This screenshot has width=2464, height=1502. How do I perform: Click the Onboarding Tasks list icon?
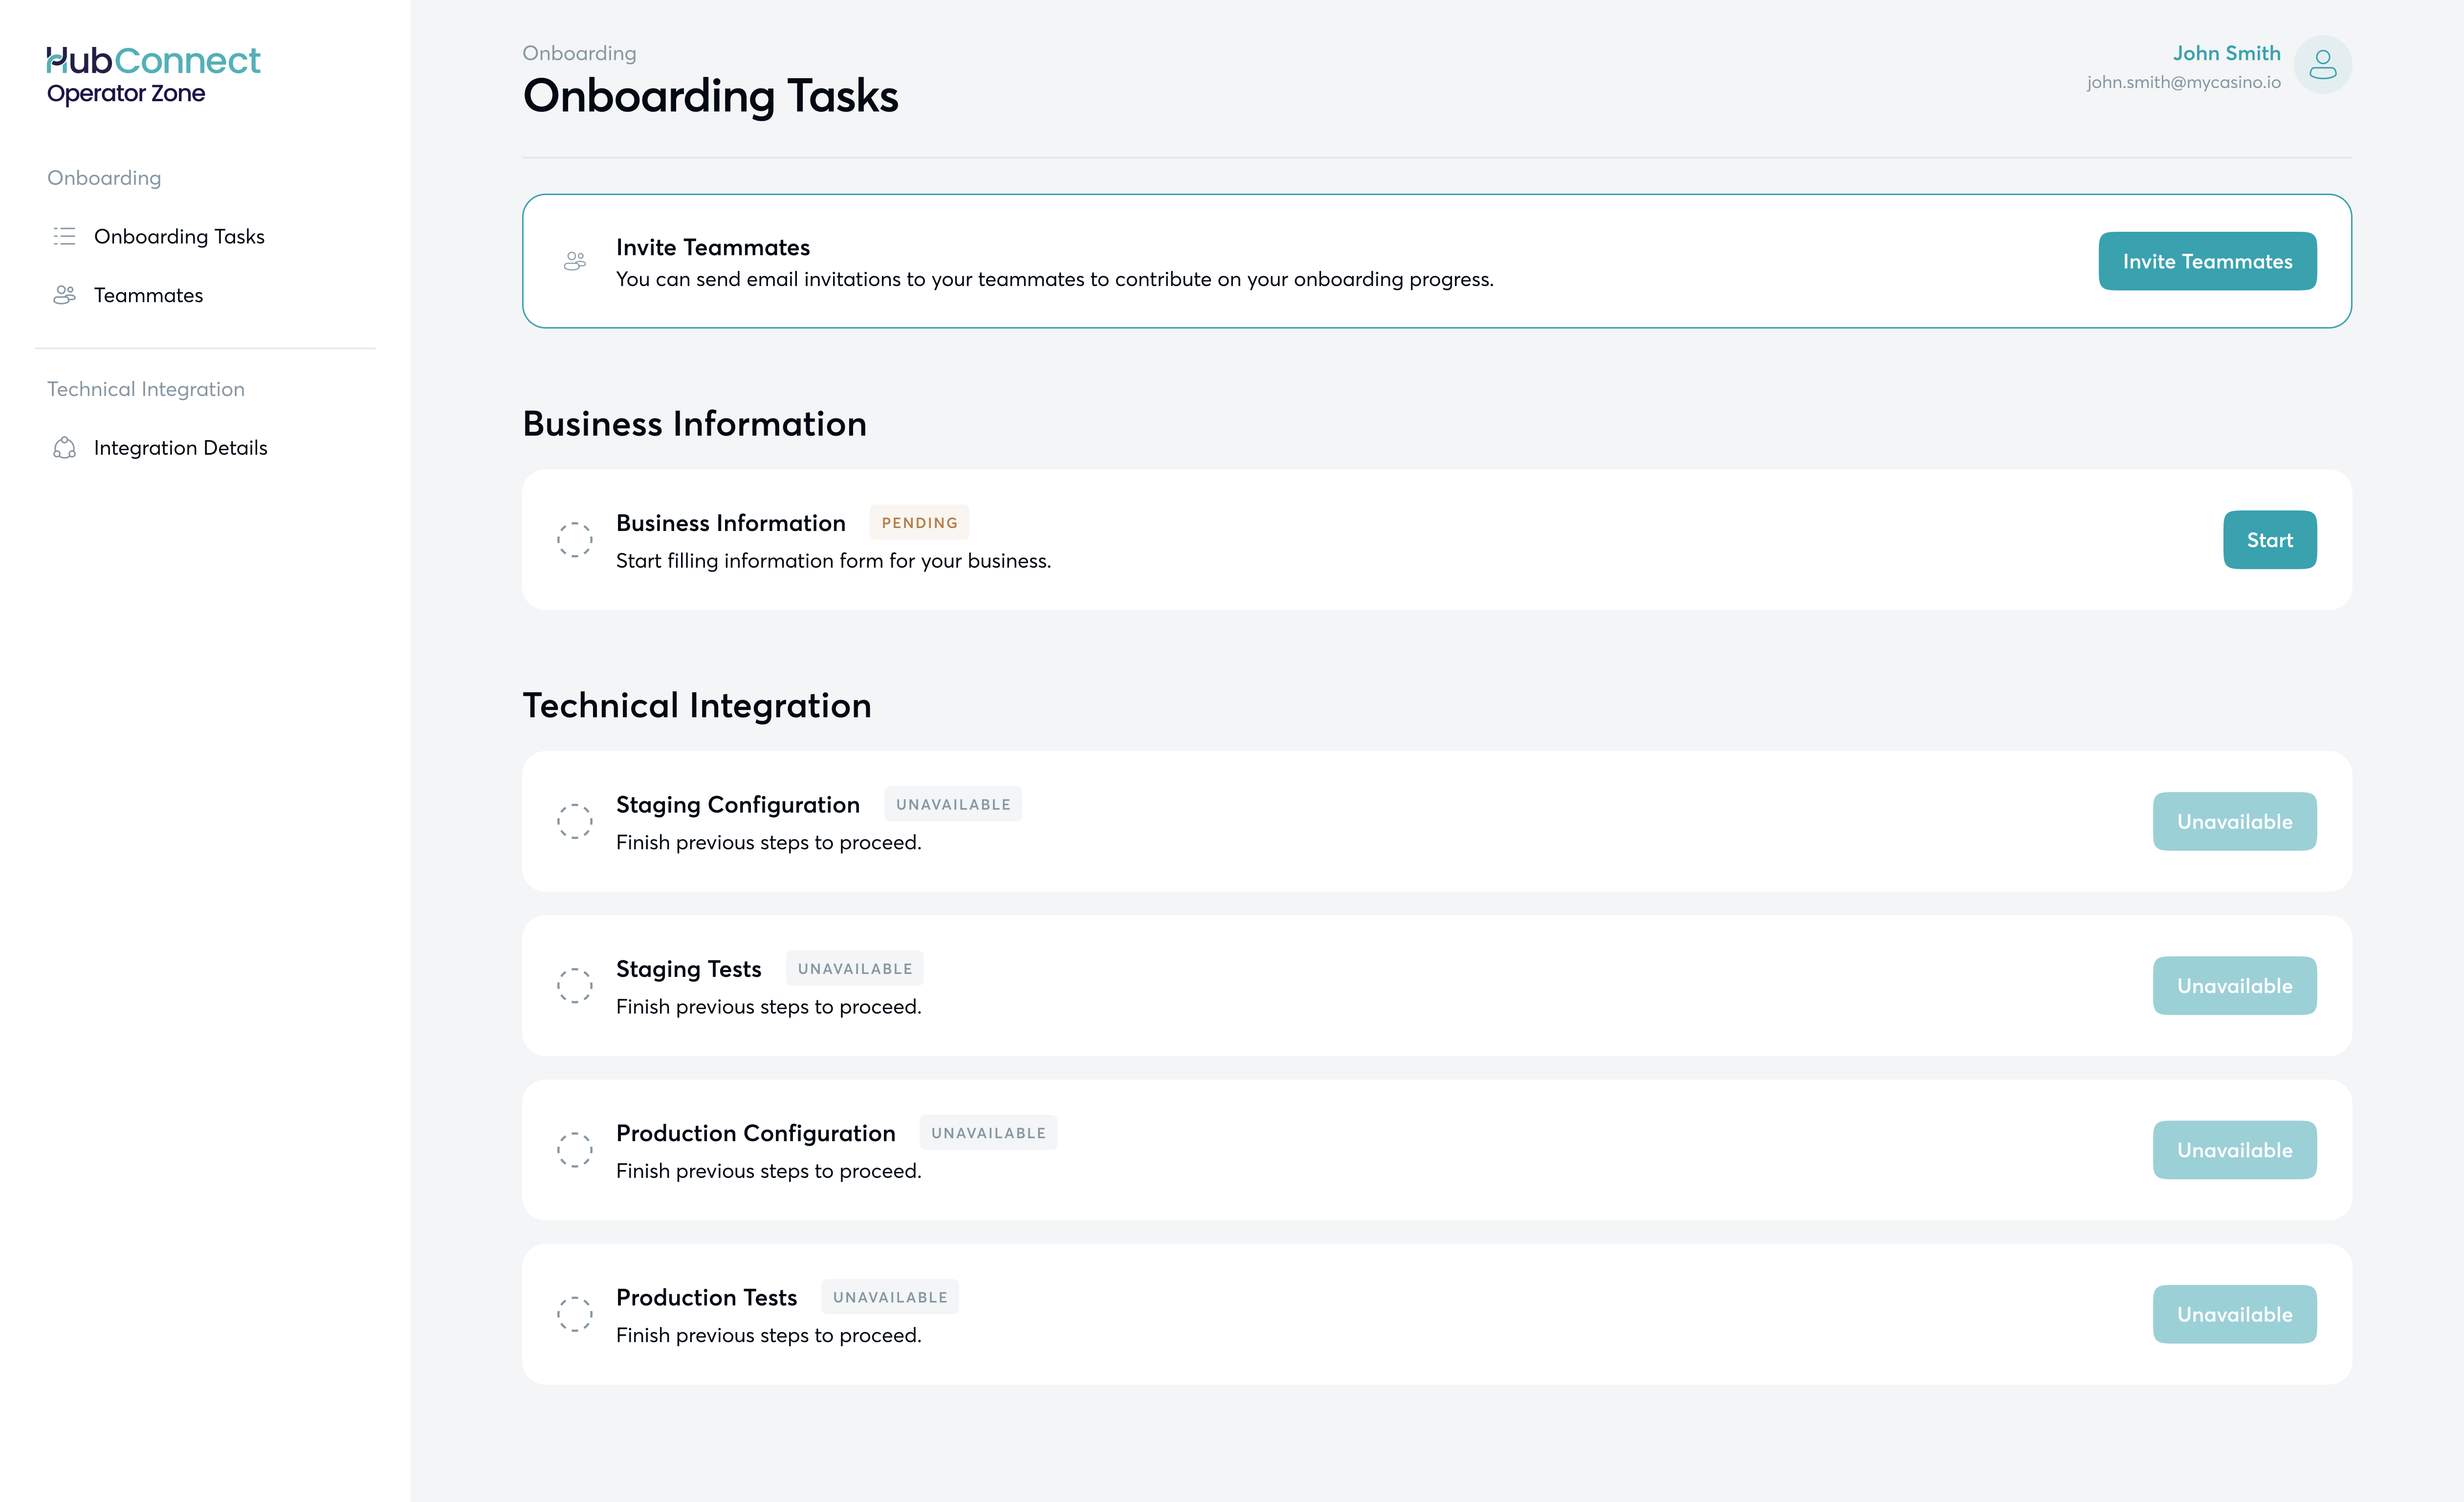pyautogui.click(x=65, y=236)
